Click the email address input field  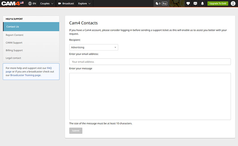click(x=150, y=62)
